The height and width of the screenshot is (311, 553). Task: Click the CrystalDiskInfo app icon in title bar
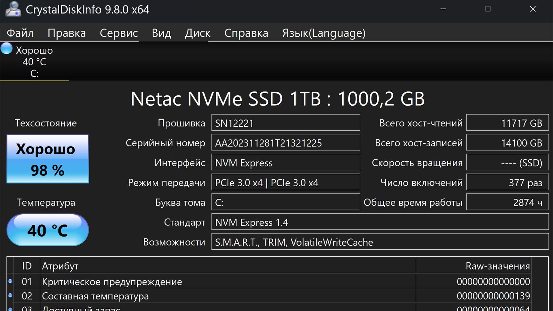pyautogui.click(x=13, y=9)
